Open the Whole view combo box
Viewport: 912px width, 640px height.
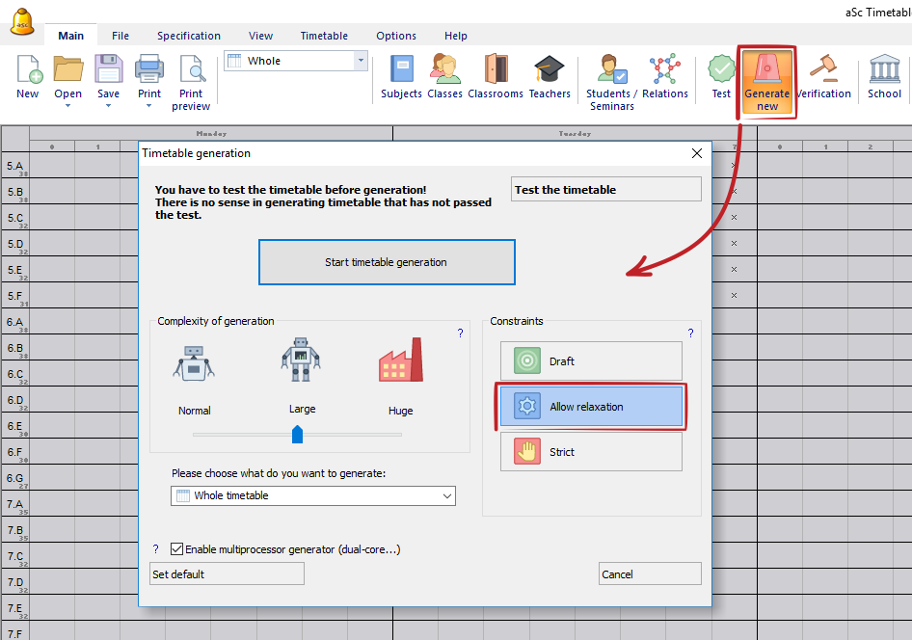click(361, 61)
